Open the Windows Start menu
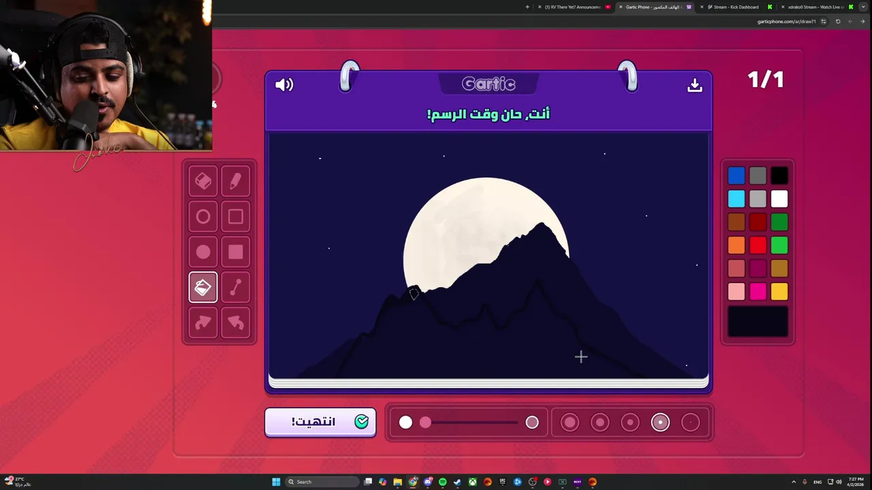 pos(276,482)
